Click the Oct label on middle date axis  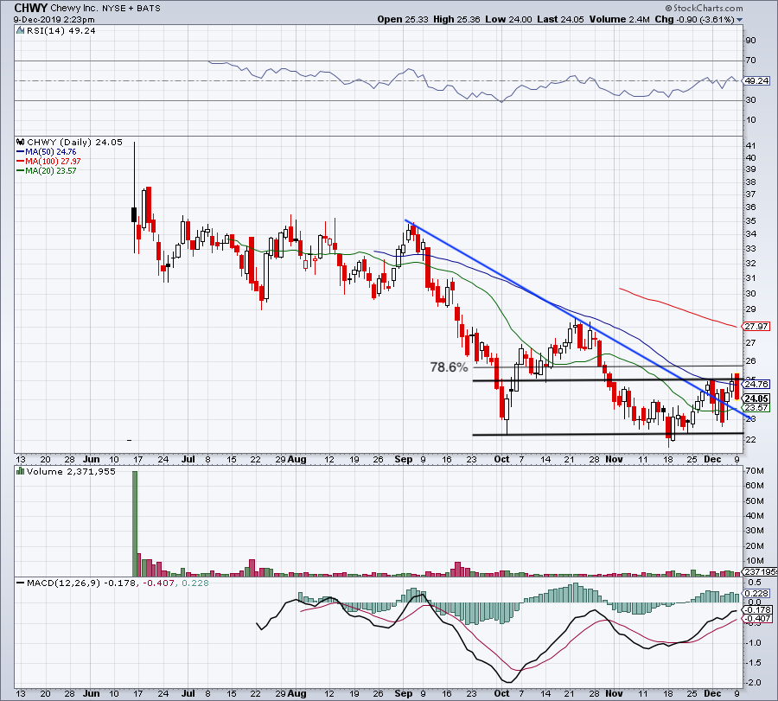(x=502, y=458)
